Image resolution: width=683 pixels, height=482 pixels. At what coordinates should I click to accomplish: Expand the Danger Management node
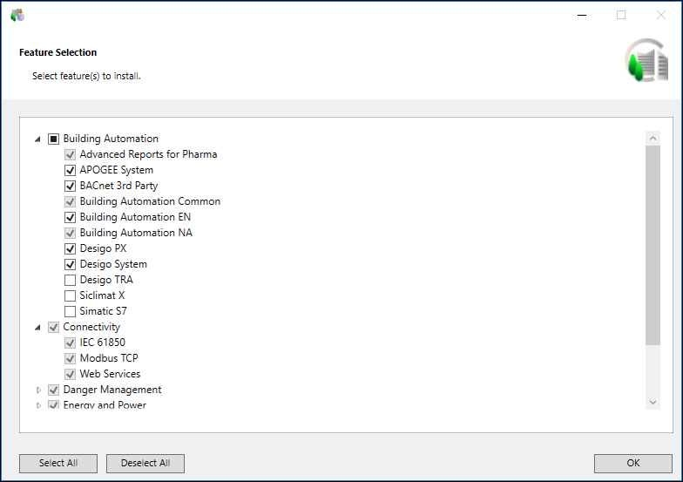coord(37,390)
